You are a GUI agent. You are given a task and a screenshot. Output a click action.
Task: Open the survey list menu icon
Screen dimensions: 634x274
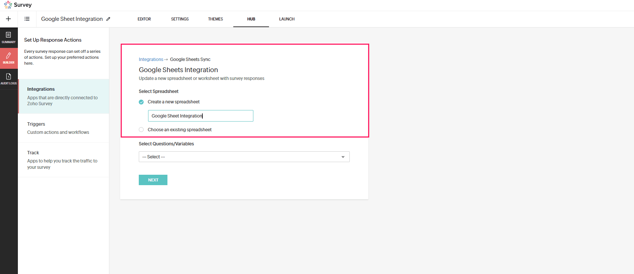(x=27, y=19)
